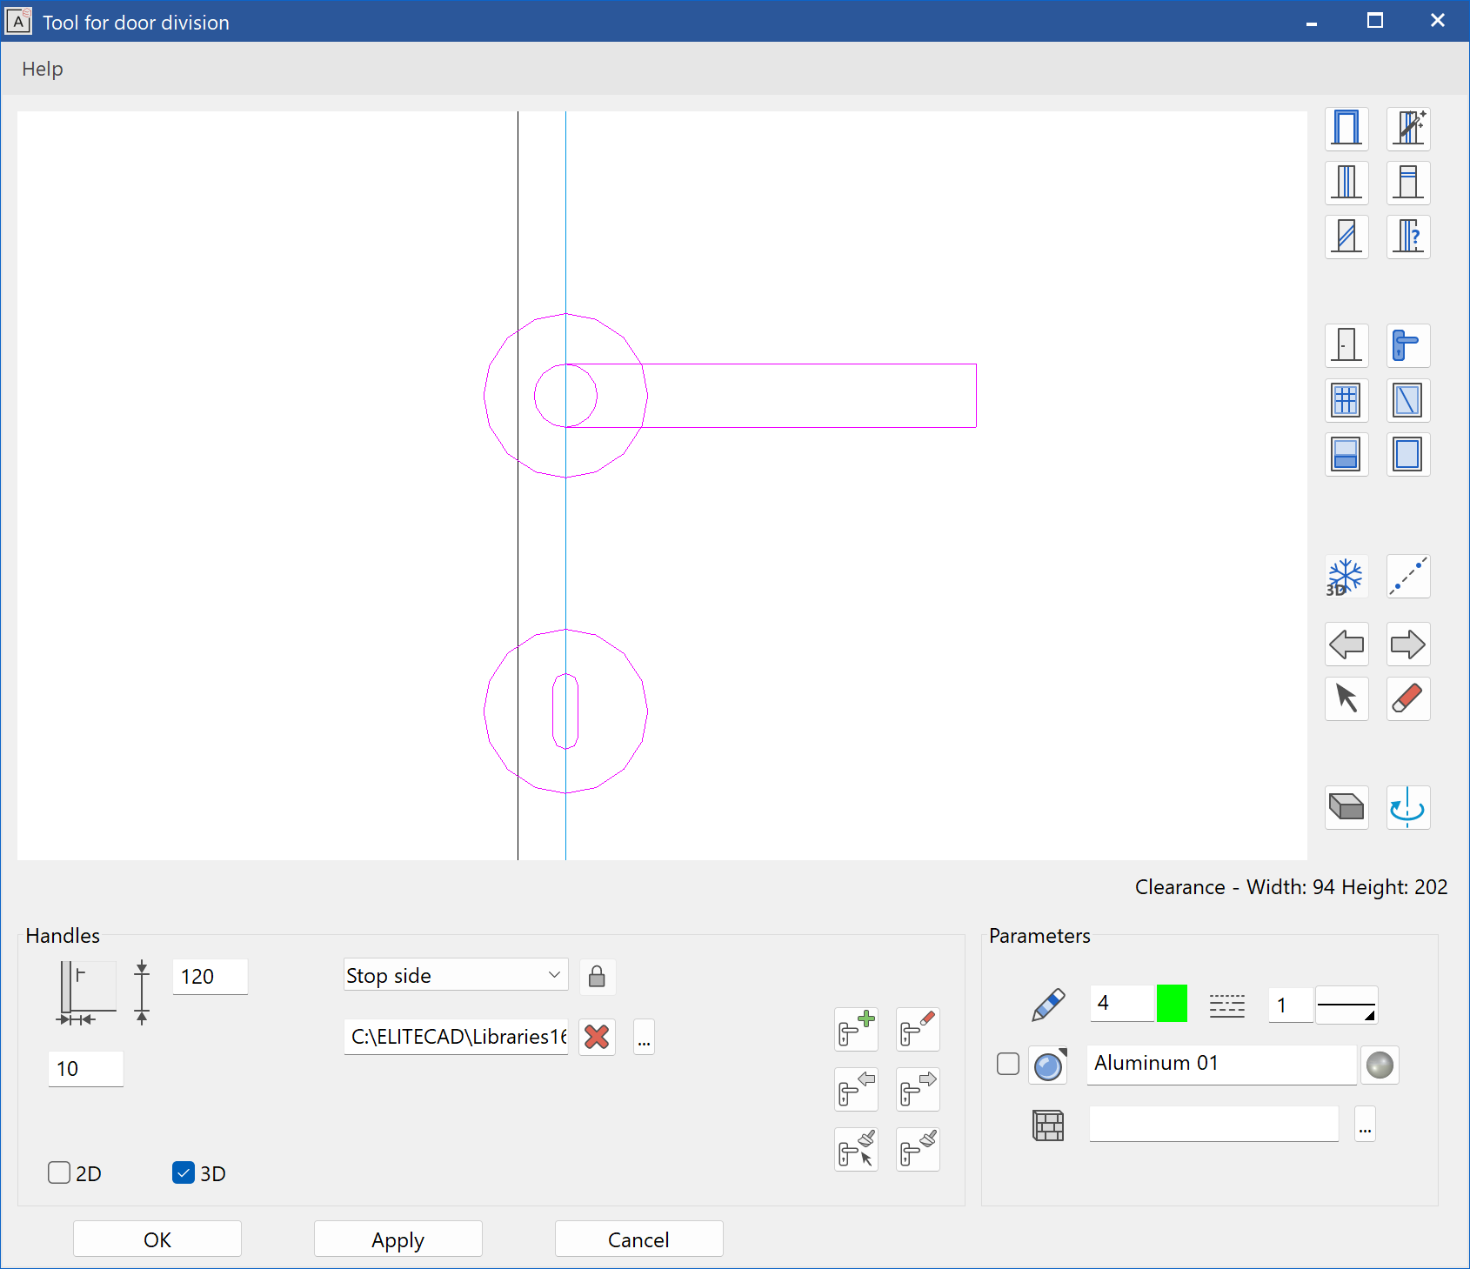
Task: Delete handle library path with red X
Action: point(597,1037)
